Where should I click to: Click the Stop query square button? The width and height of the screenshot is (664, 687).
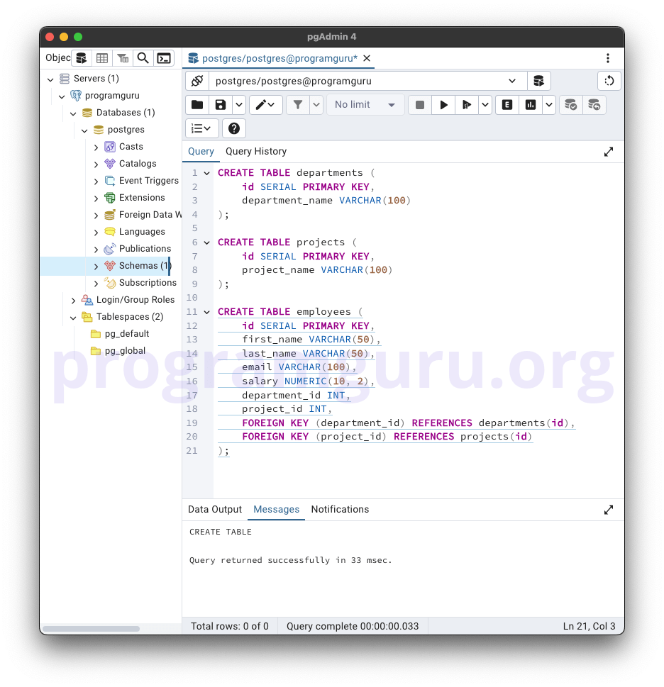419,105
